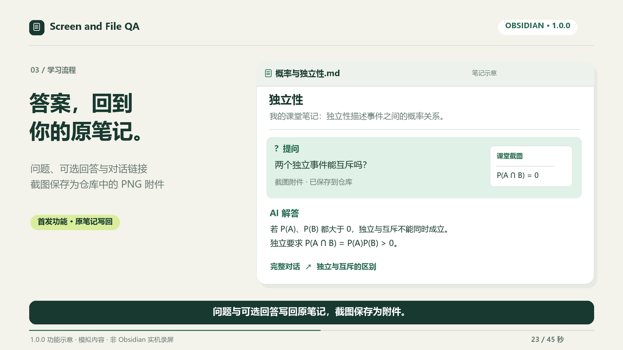Image resolution: width=623 pixels, height=350 pixels.
Task: Click the headline 答案，回到你的原笔记
Action: (x=86, y=117)
